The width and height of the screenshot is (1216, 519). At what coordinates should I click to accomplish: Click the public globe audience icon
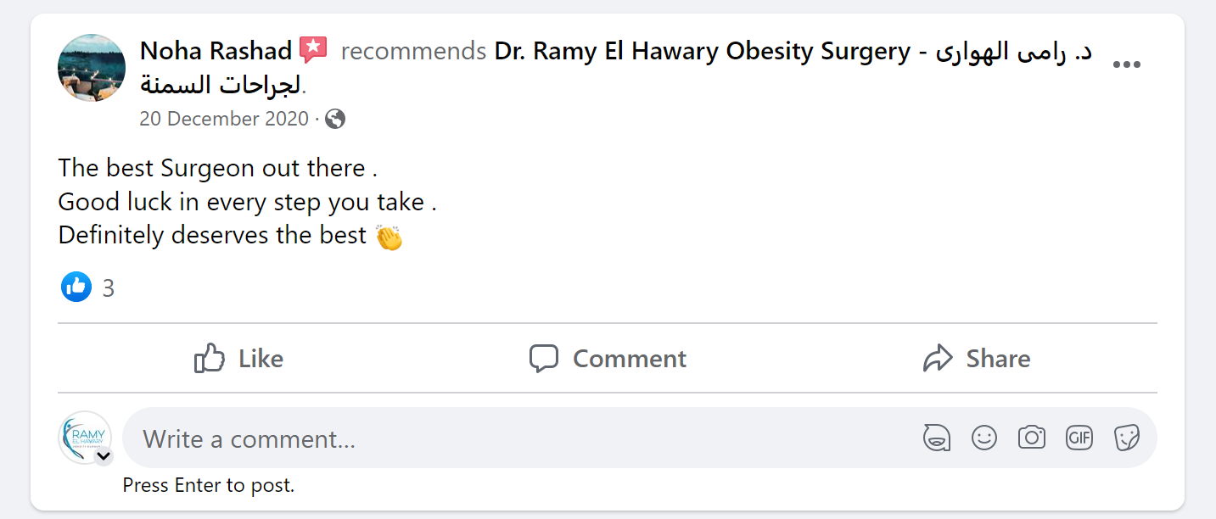[335, 119]
